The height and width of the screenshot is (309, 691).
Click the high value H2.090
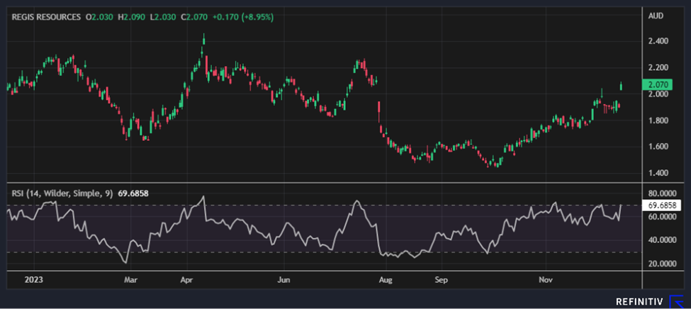click(131, 17)
